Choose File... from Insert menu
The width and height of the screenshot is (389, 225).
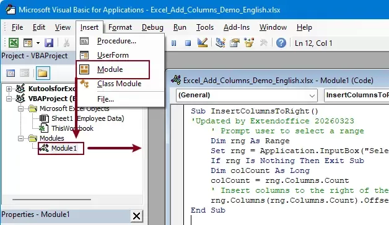(120, 99)
